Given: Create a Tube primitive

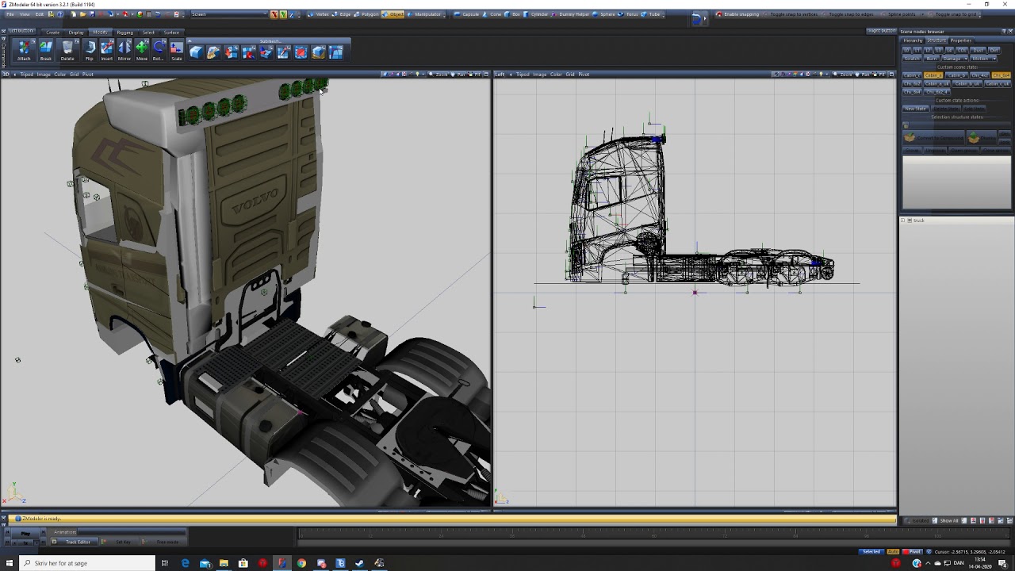Looking at the screenshot, I should coord(653,14).
